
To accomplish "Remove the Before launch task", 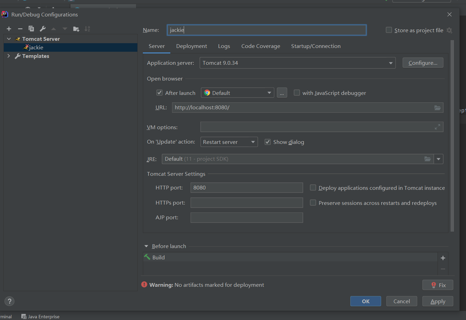I will click(x=443, y=269).
